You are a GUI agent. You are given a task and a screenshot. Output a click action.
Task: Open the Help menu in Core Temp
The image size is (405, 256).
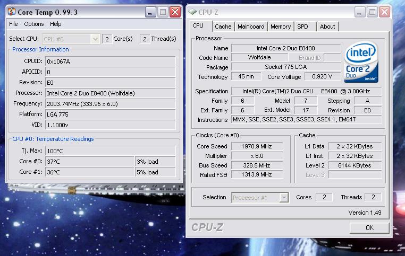pyautogui.click(x=55, y=24)
